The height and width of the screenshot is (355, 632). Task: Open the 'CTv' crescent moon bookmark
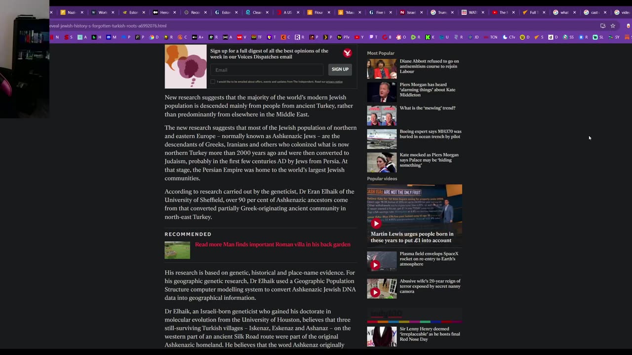(509, 37)
